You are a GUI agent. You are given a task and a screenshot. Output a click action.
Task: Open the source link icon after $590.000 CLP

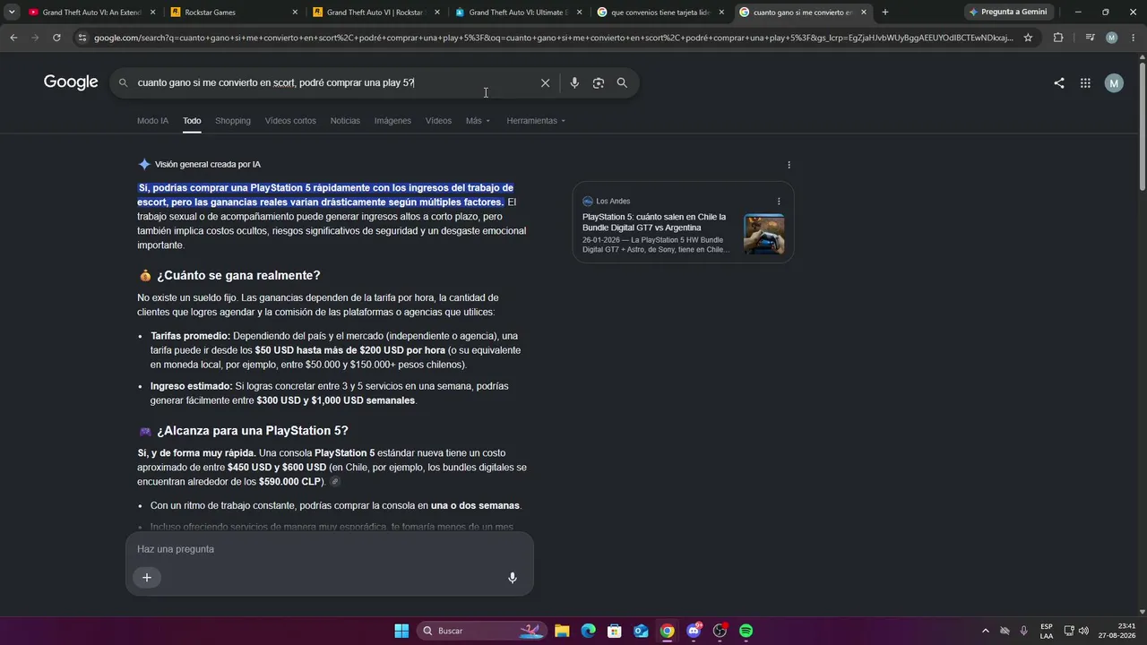[x=335, y=482]
